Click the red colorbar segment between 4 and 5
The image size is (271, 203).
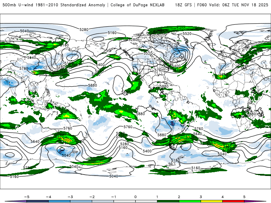[233, 201]
